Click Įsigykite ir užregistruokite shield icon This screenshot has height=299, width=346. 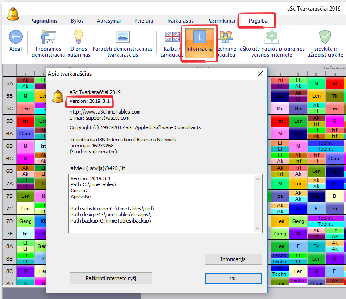tap(325, 37)
